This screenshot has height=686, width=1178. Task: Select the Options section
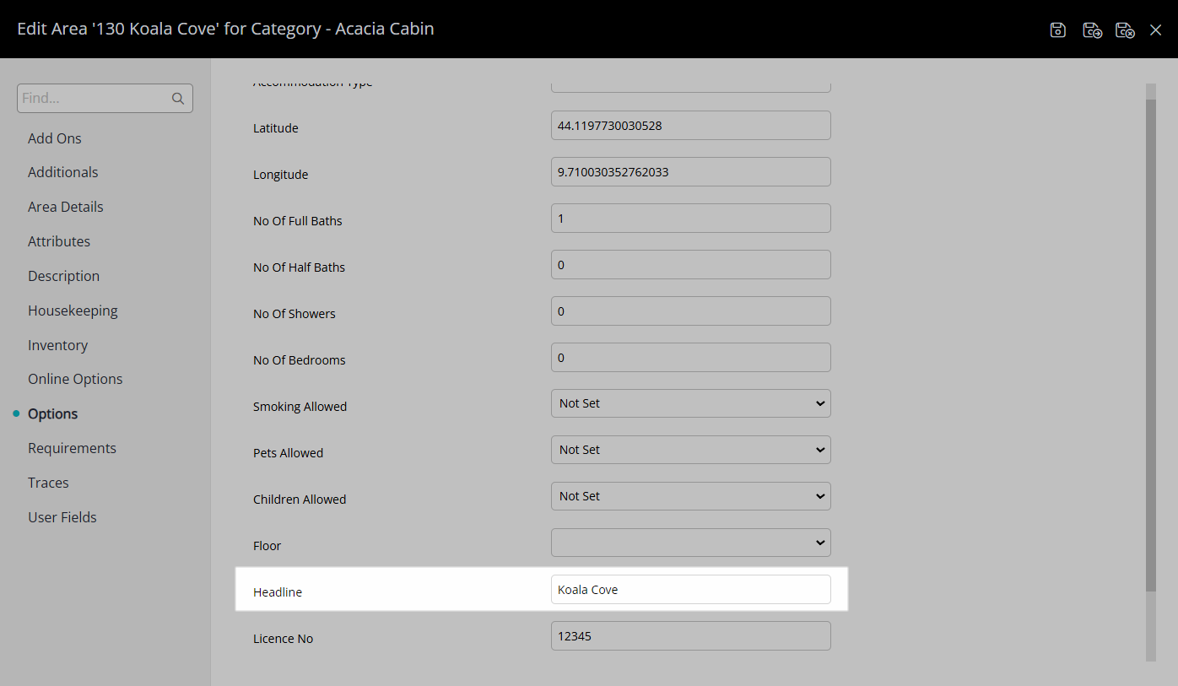pos(53,413)
